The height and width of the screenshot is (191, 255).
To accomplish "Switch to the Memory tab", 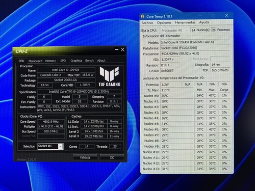I will click(50, 61).
